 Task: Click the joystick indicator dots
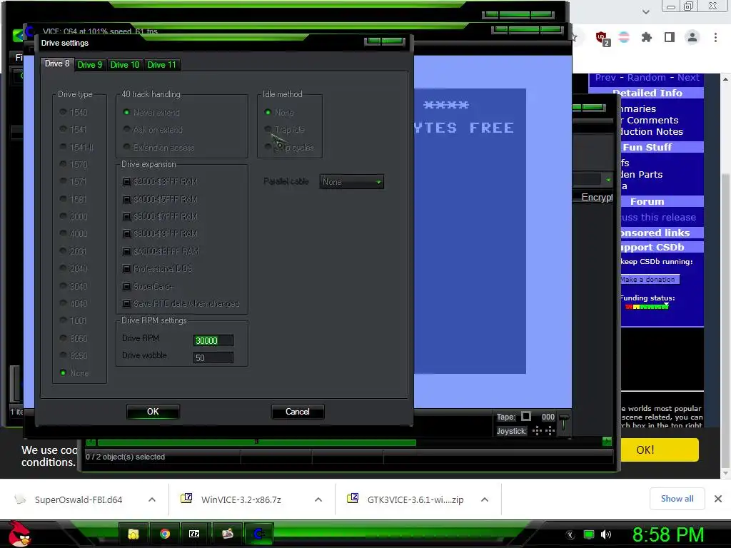(543, 430)
